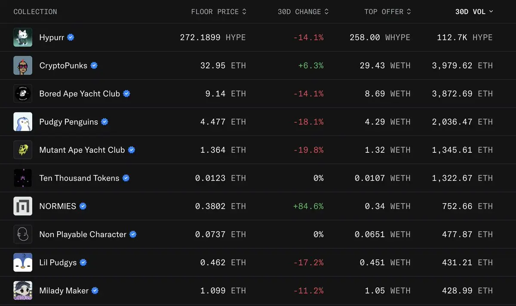Click the 1.364 ETH floor price
The height and width of the screenshot is (306, 516).
(223, 150)
